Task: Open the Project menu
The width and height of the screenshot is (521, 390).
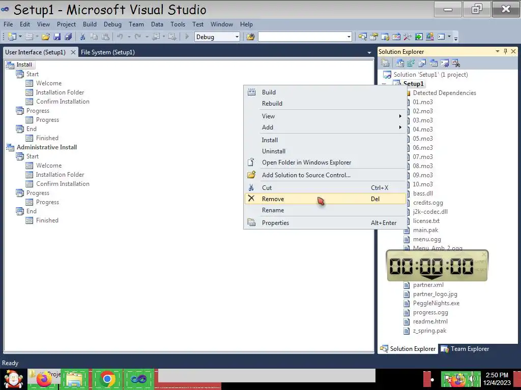Action: (66, 24)
